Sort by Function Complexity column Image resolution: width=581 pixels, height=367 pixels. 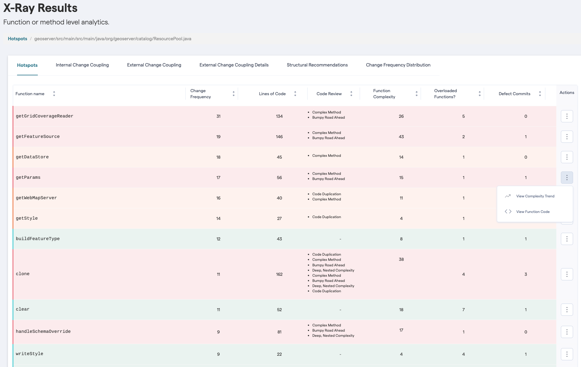point(416,94)
